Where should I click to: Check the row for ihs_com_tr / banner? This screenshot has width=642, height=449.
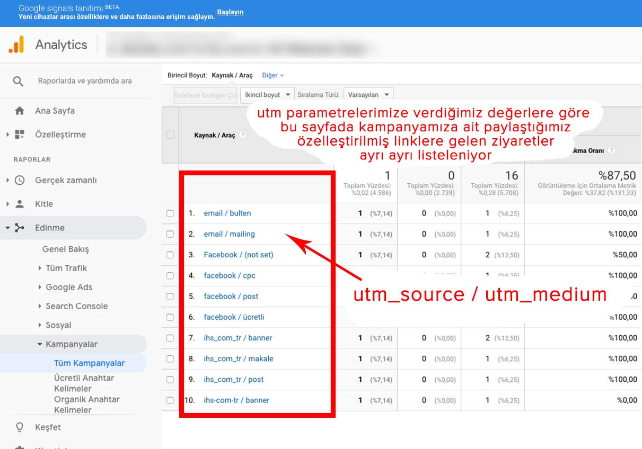tap(170, 338)
